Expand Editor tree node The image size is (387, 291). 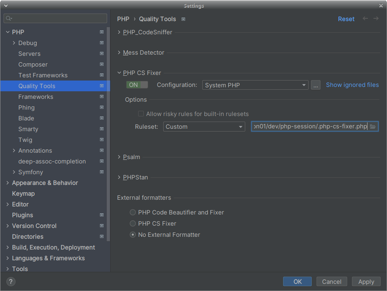8,204
